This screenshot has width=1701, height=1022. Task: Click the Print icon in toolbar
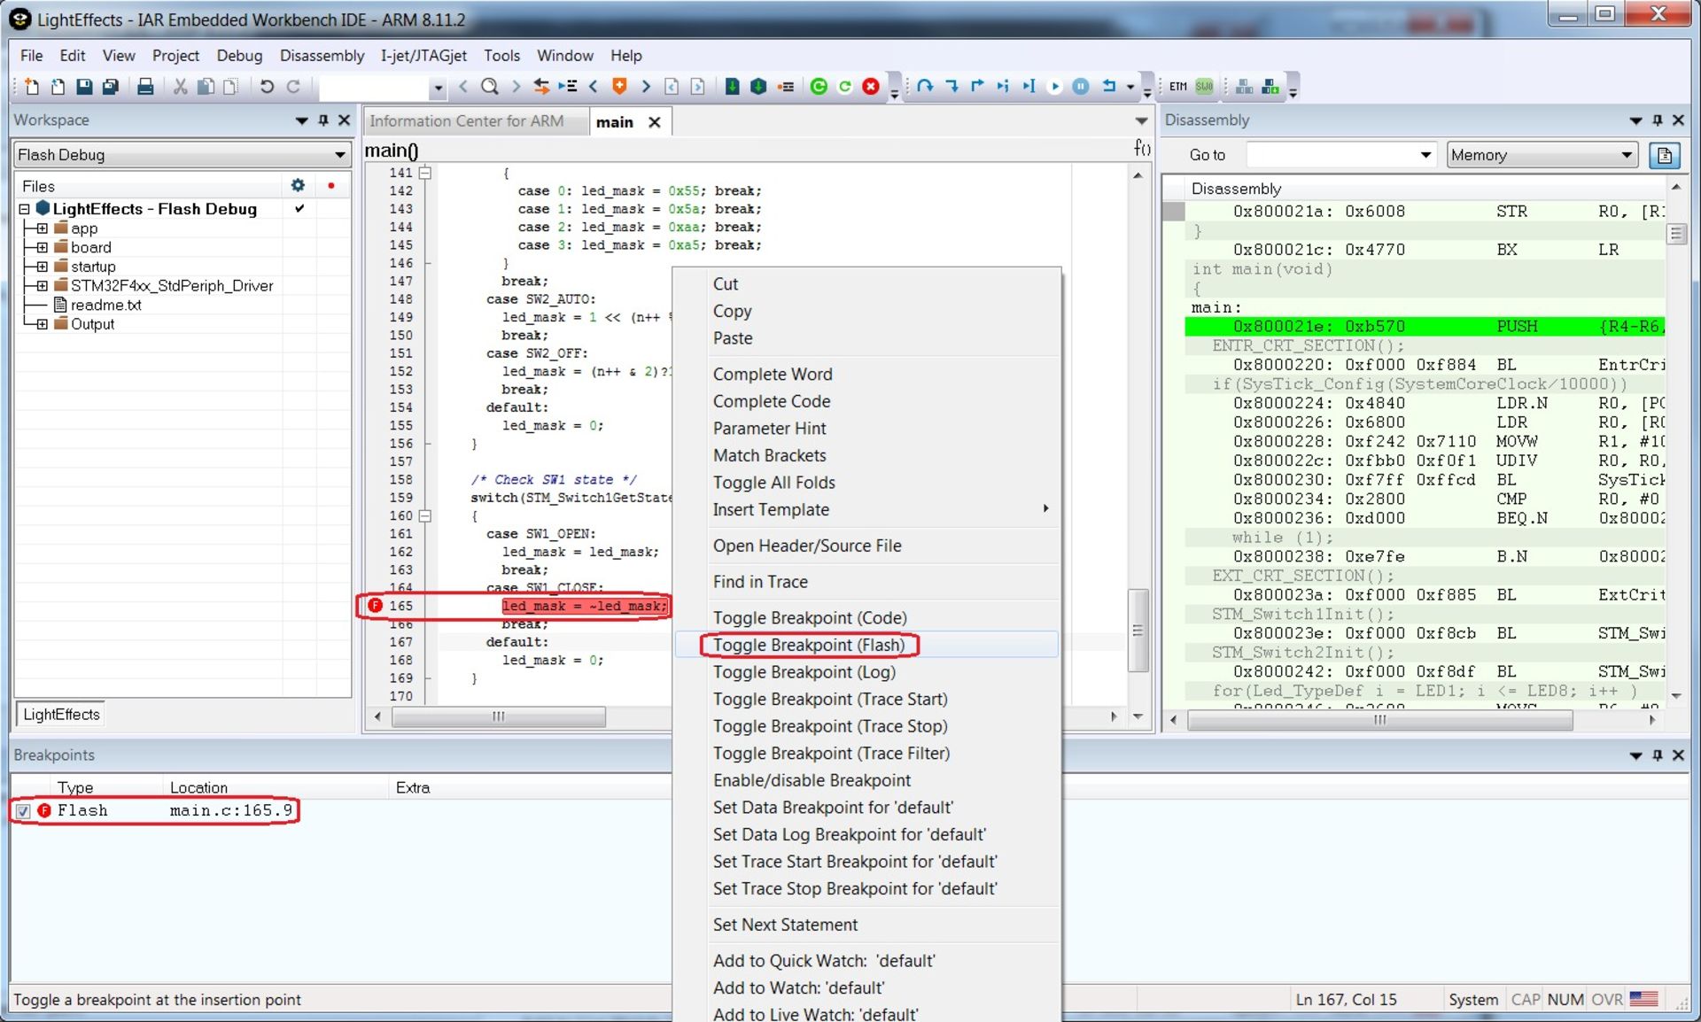pyautogui.click(x=145, y=86)
